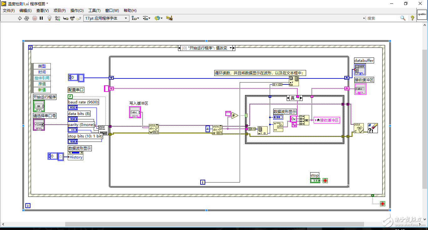The image size is (428, 230).
Task: Click the Run Continuously toolbar icon
Action: [x=27, y=18]
